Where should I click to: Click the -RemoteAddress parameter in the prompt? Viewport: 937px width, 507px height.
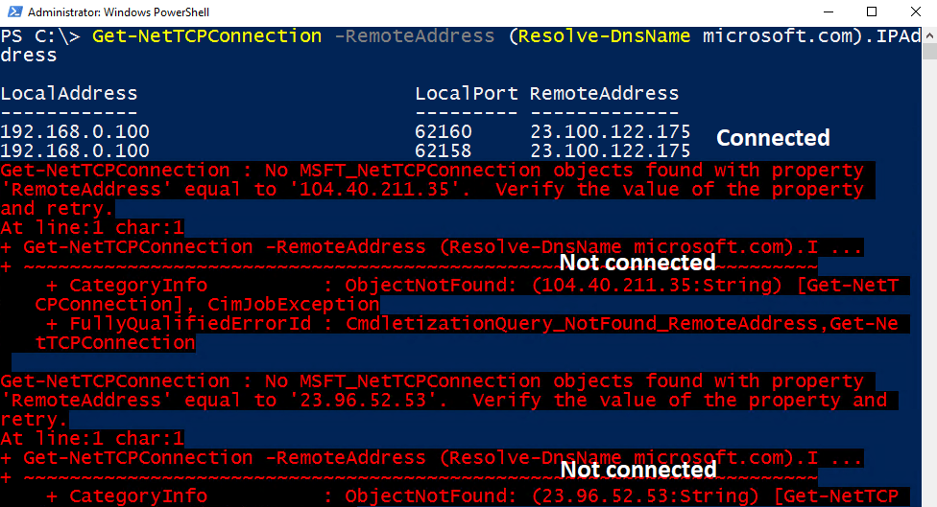tap(408, 36)
